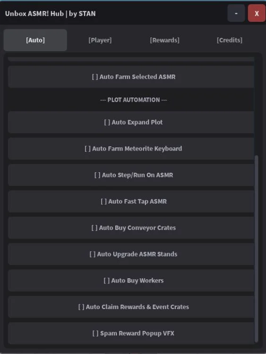The height and width of the screenshot is (354, 266).
Task: Toggle Auto Upgrade ASMR Stands
Action: [131, 254]
